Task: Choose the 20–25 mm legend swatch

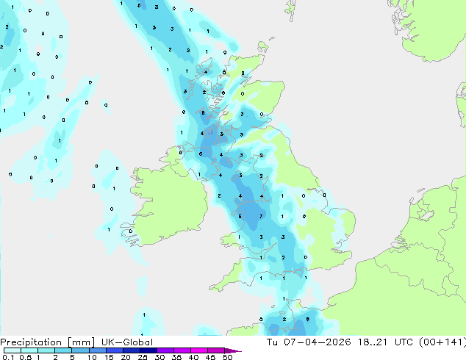Action: [132, 350]
